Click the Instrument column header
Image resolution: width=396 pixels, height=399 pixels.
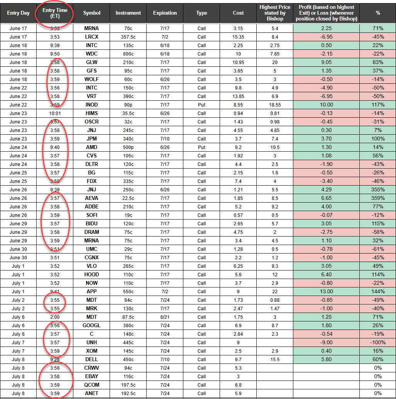point(128,13)
